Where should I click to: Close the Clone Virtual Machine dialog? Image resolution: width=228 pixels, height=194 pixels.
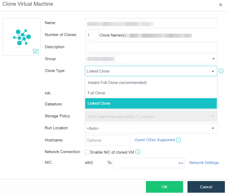point(220,5)
